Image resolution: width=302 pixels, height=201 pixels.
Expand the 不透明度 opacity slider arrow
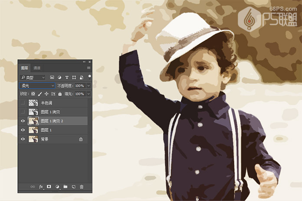click(89, 86)
